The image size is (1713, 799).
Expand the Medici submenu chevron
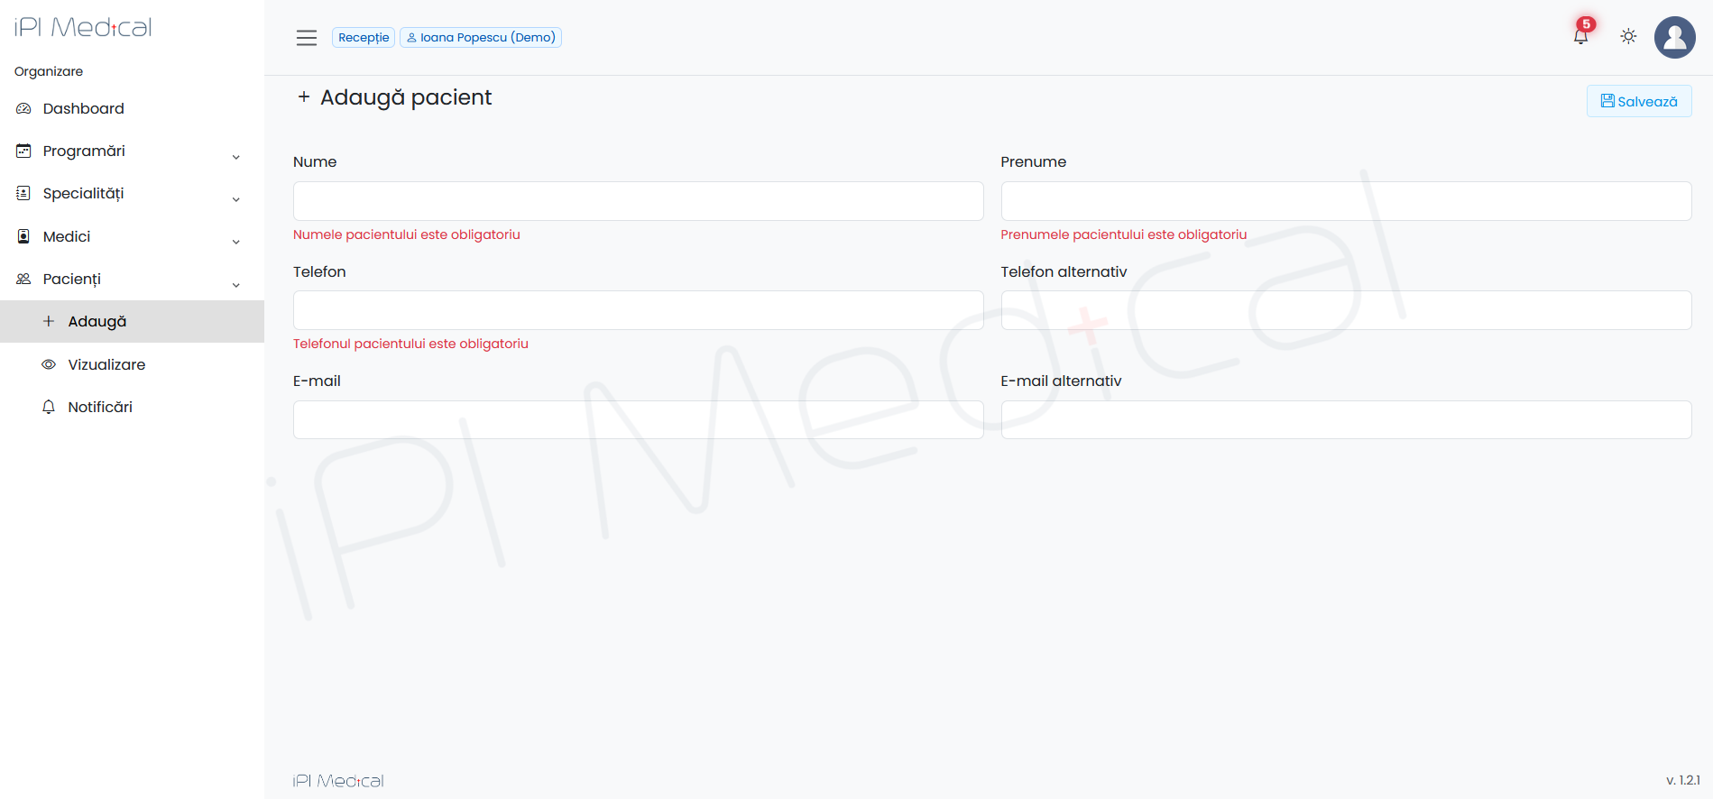(236, 242)
